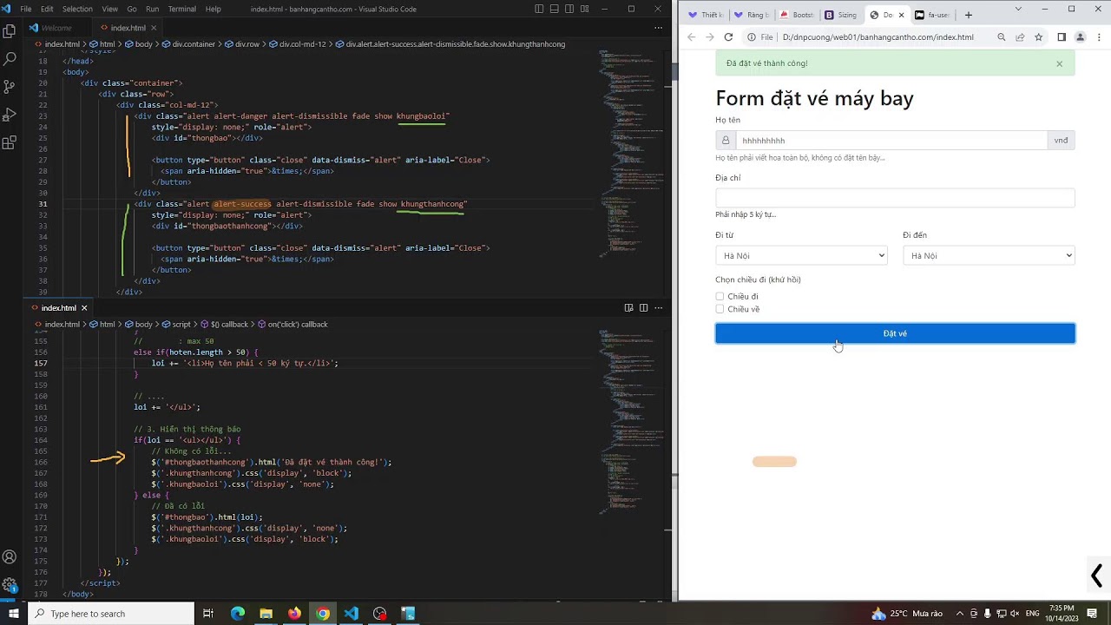
Task: Focus the 'Địa chỉ' input field
Action: (x=895, y=198)
